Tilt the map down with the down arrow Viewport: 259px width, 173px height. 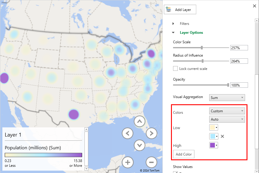(140, 145)
